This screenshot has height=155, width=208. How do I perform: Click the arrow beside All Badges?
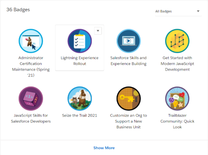[198, 11]
